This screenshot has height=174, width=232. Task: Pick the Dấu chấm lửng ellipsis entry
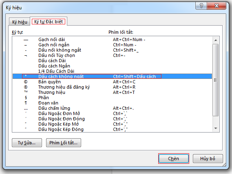(112, 108)
